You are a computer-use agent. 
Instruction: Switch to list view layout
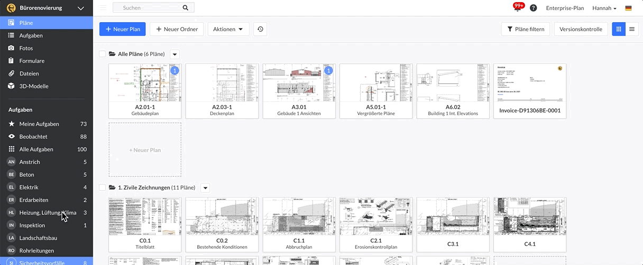point(631,29)
